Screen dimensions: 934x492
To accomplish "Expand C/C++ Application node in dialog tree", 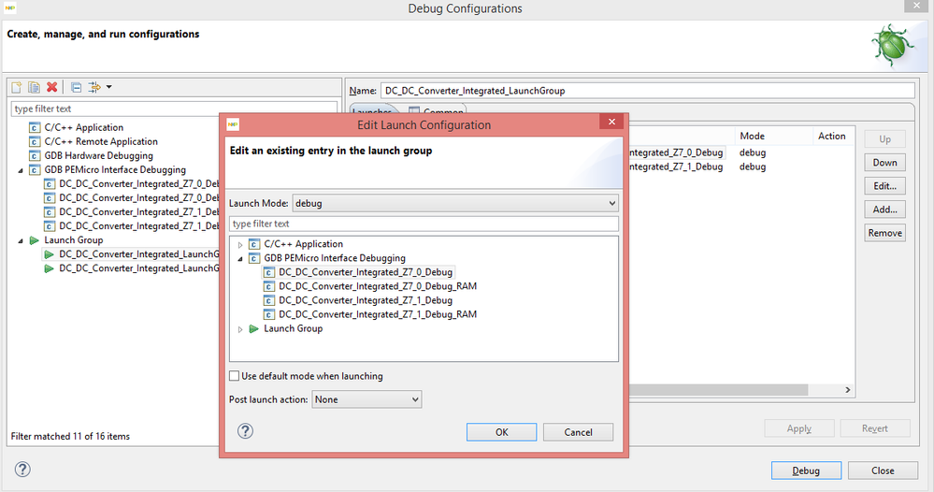I will coord(240,245).
